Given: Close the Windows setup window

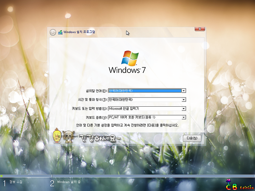Looking at the screenshot, I should (200, 29).
